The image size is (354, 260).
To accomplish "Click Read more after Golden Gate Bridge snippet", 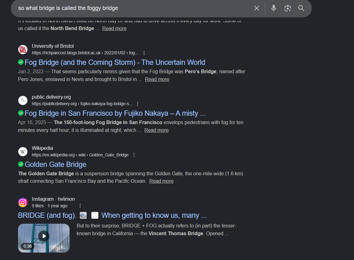I will coord(161,181).
